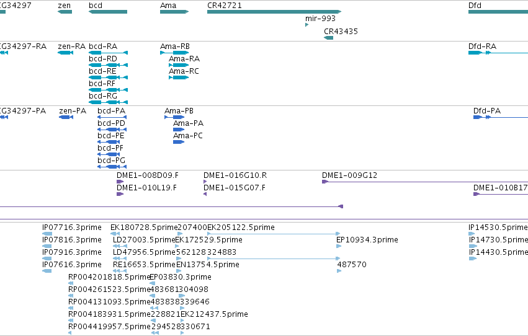528x336 pixels.
Task: Click the bcd-RF transcript label
Action: point(102,84)
